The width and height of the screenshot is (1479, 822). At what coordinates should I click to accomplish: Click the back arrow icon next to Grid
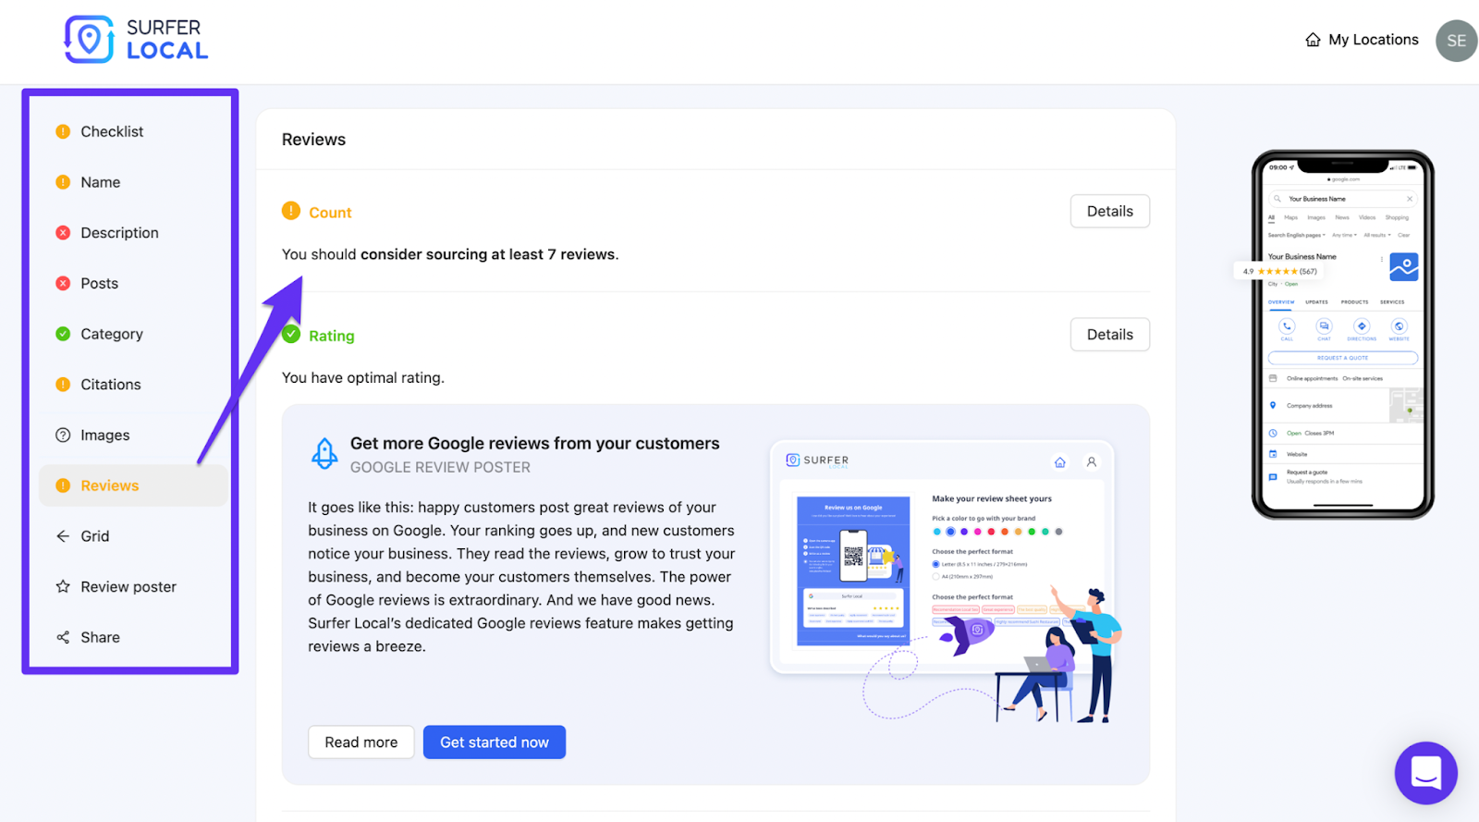[x=63, y=536]
